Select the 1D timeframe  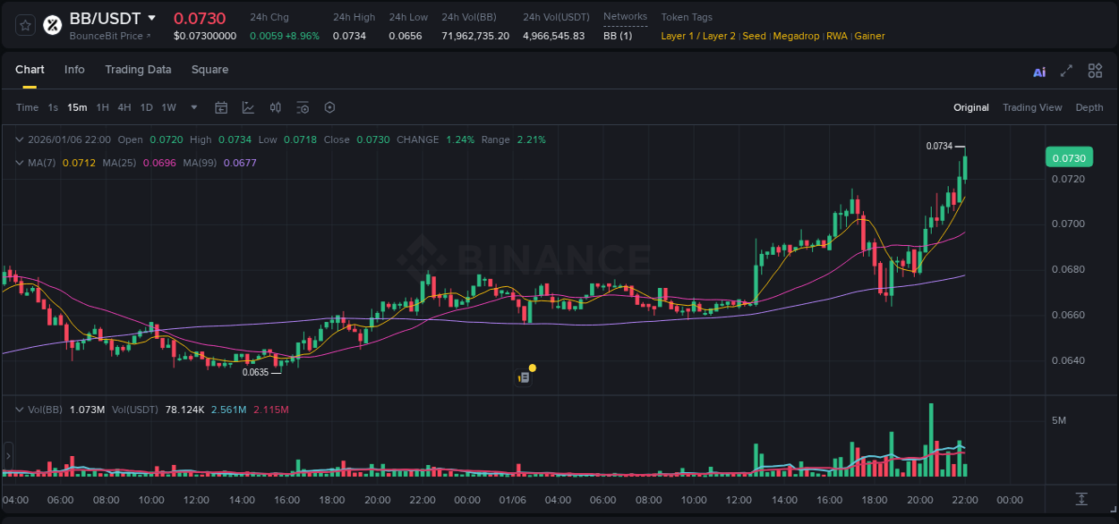click(146, 107)
